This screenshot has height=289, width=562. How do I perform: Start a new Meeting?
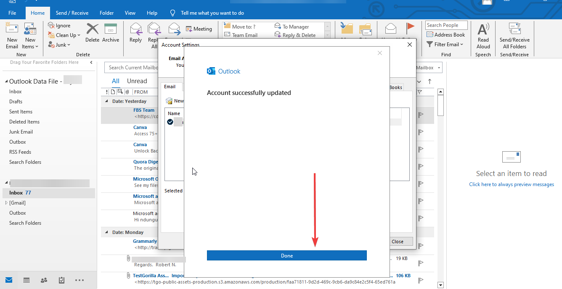click(x=199, y=29)
